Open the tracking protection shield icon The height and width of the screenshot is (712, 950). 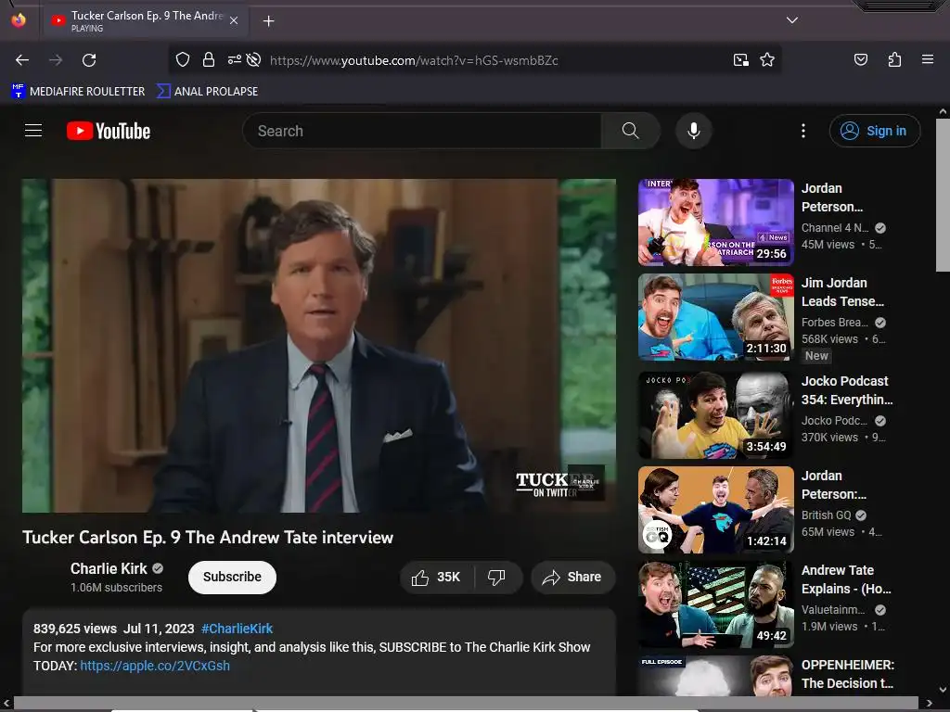(183, 59)
